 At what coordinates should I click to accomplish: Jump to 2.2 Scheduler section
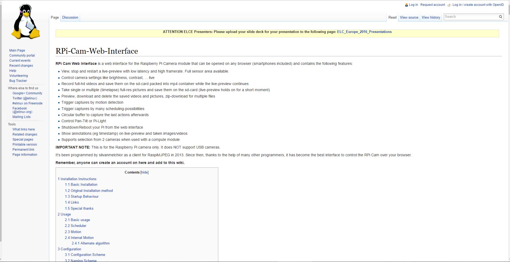click(x=76, y=226)
